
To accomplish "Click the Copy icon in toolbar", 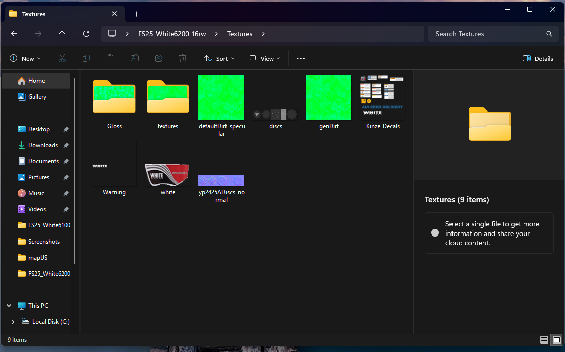I will (x=86, y=58).
